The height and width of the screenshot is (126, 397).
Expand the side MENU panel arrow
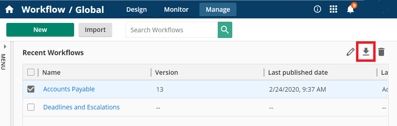[x=5, y=47]
